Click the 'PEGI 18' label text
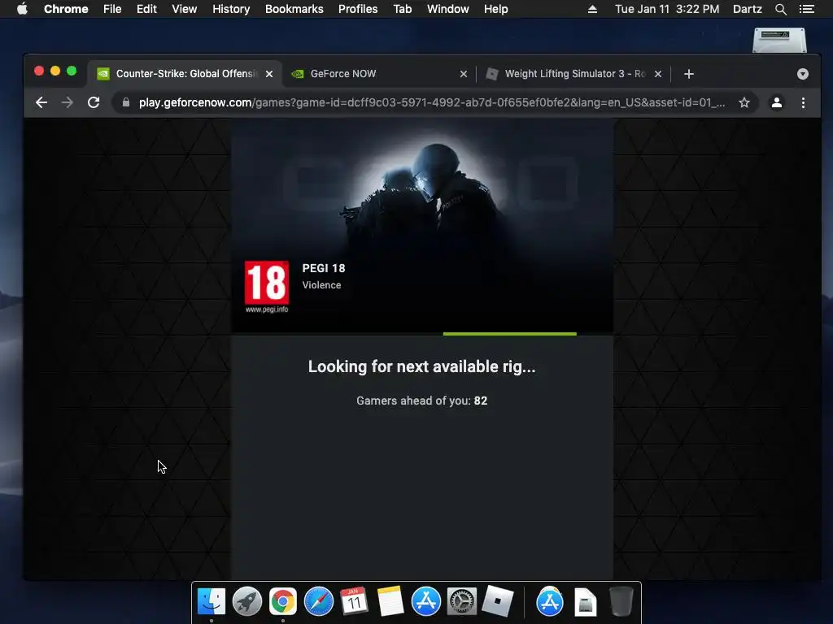 pos(324,268)
